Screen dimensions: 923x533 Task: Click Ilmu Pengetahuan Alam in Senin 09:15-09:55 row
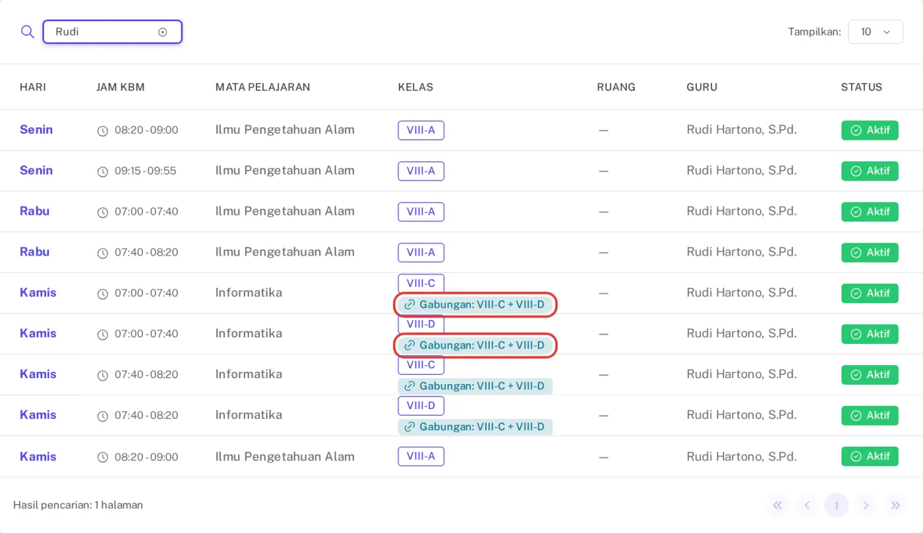tap(285, 171)
